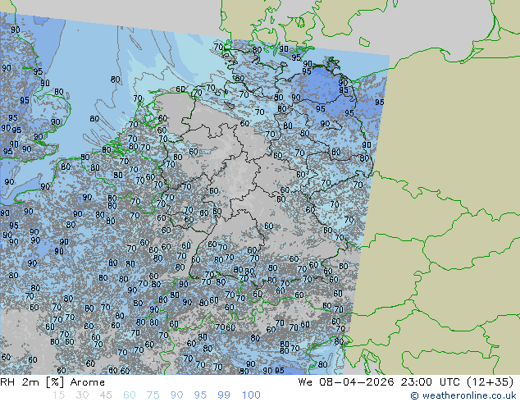The width and height of the screenshot is (520, 402).
Task: Select legend value 75 in the color scale
Action: tap(153, 395)
